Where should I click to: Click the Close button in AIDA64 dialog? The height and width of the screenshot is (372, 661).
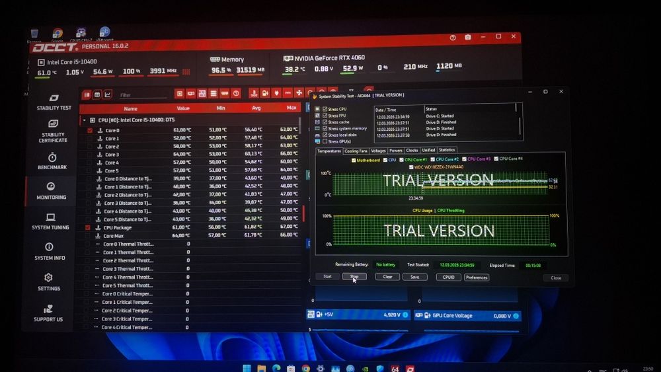coord(556,278)
